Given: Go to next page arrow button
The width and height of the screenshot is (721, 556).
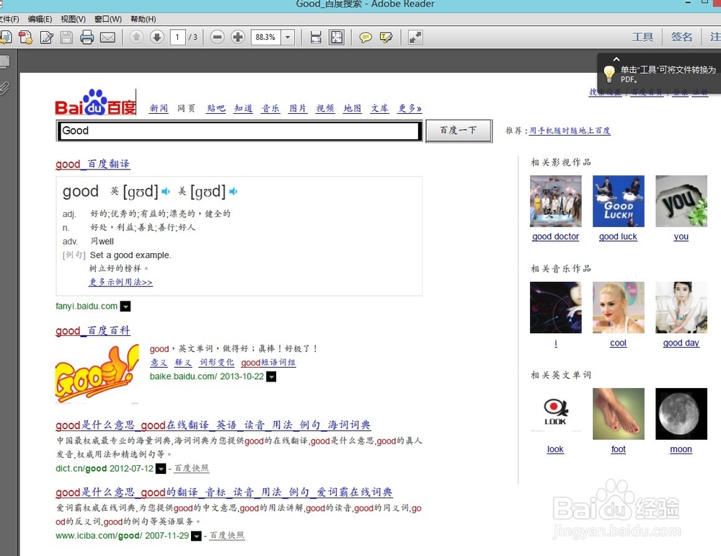Looking at the screenshot, I should 156,37.
